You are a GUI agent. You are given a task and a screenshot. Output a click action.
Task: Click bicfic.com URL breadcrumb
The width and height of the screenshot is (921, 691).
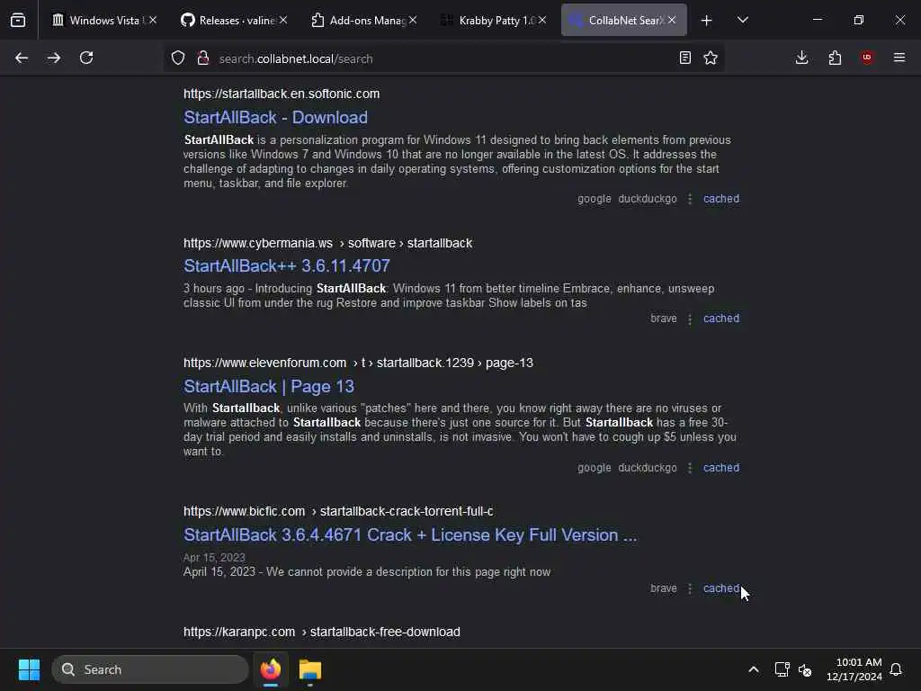(338, 512)
